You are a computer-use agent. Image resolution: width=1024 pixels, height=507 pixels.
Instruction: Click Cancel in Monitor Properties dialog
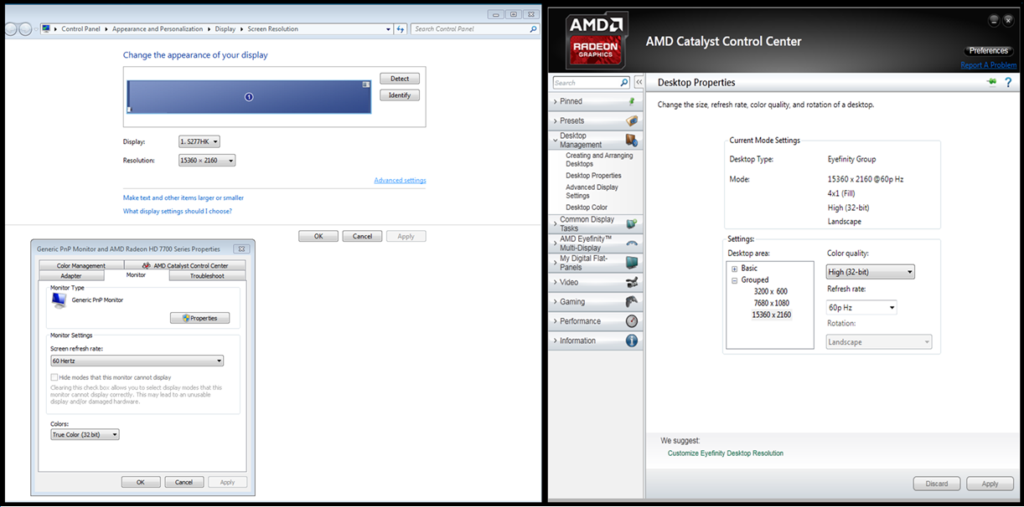[x=184, y=482]
